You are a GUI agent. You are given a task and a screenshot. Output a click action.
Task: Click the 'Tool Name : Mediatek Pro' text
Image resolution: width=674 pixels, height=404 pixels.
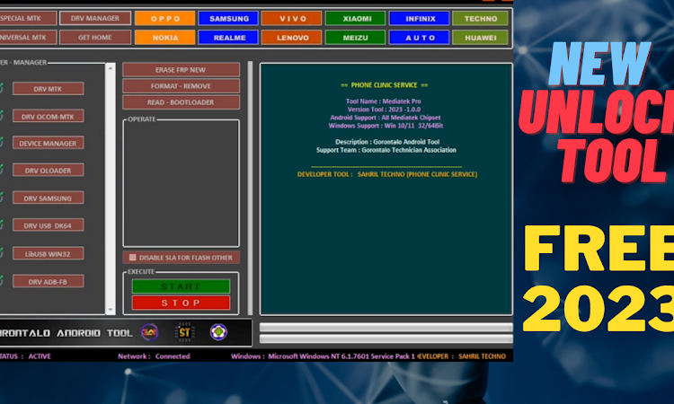click(x=384, y=101)
